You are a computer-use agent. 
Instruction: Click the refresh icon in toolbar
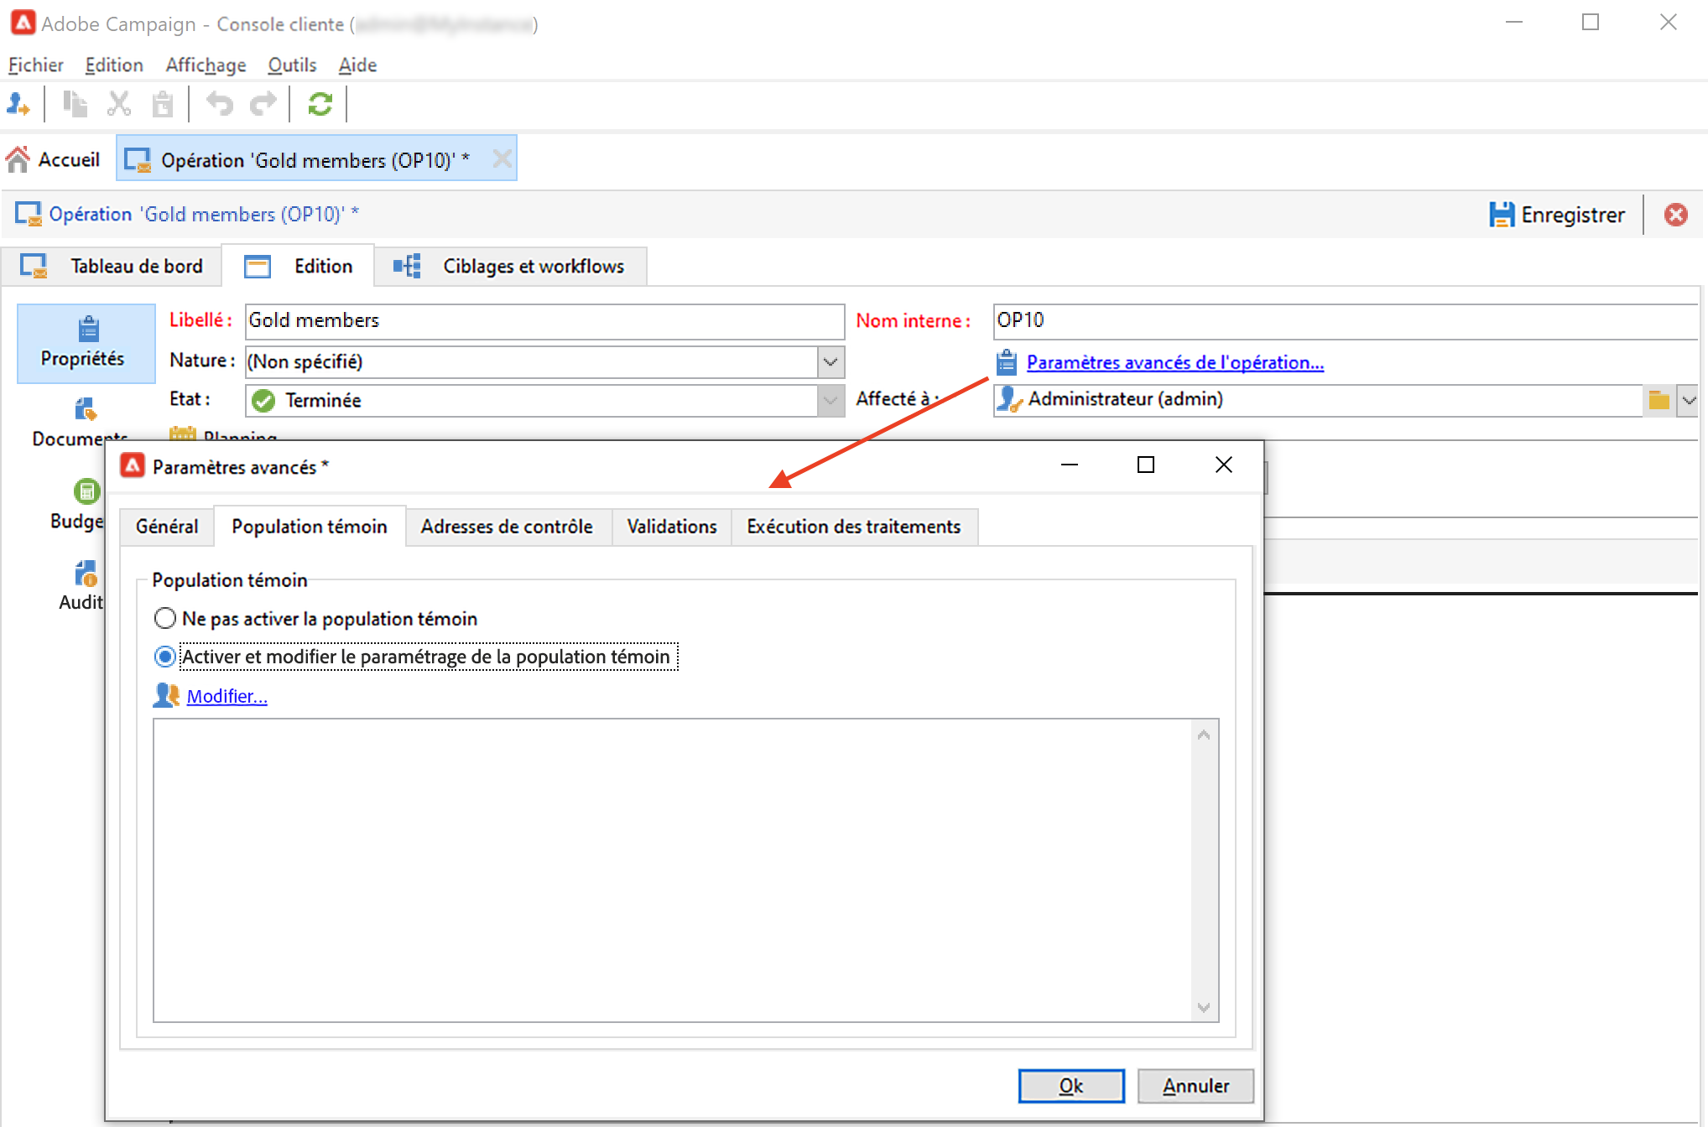click(320, 104)
